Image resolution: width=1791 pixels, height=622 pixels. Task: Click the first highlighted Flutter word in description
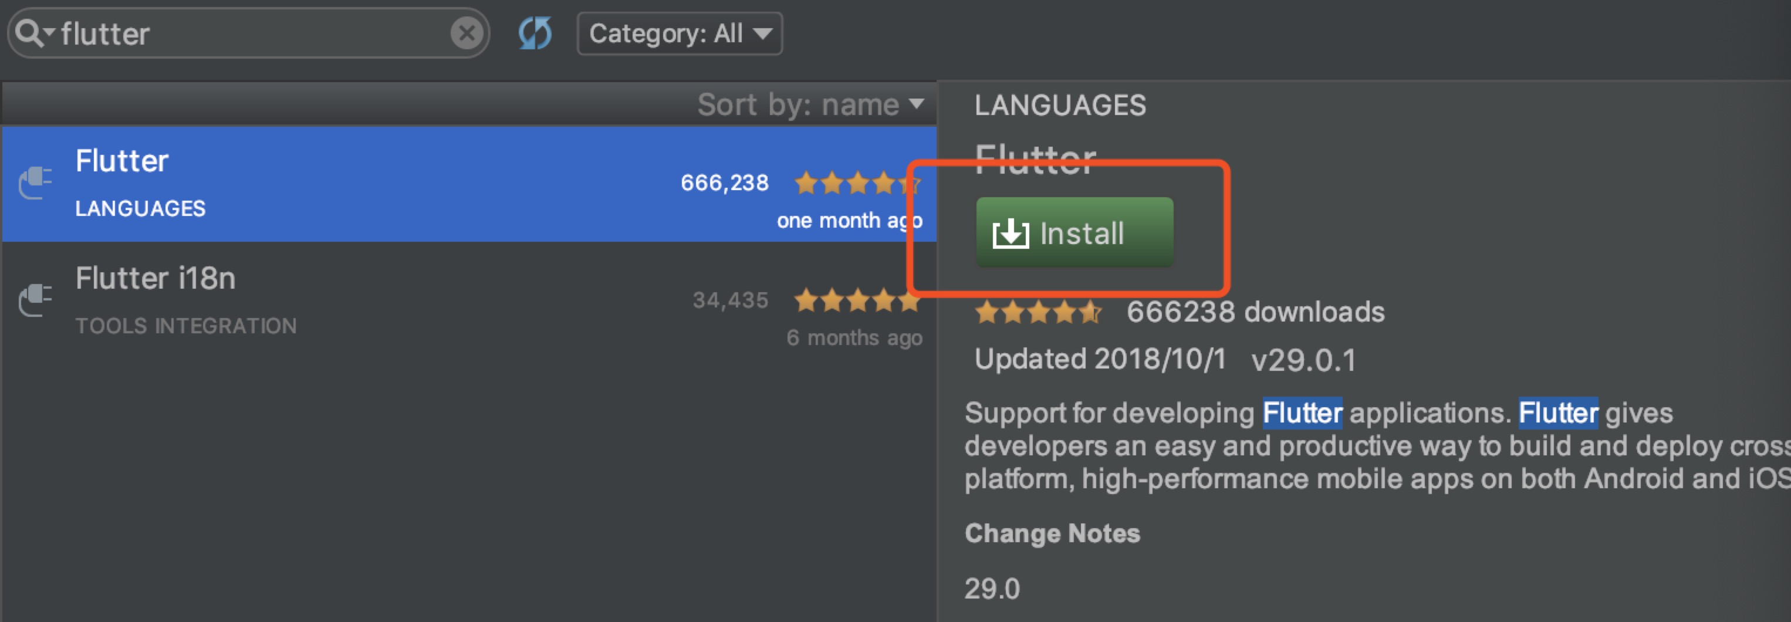(x=1302, y=413)
